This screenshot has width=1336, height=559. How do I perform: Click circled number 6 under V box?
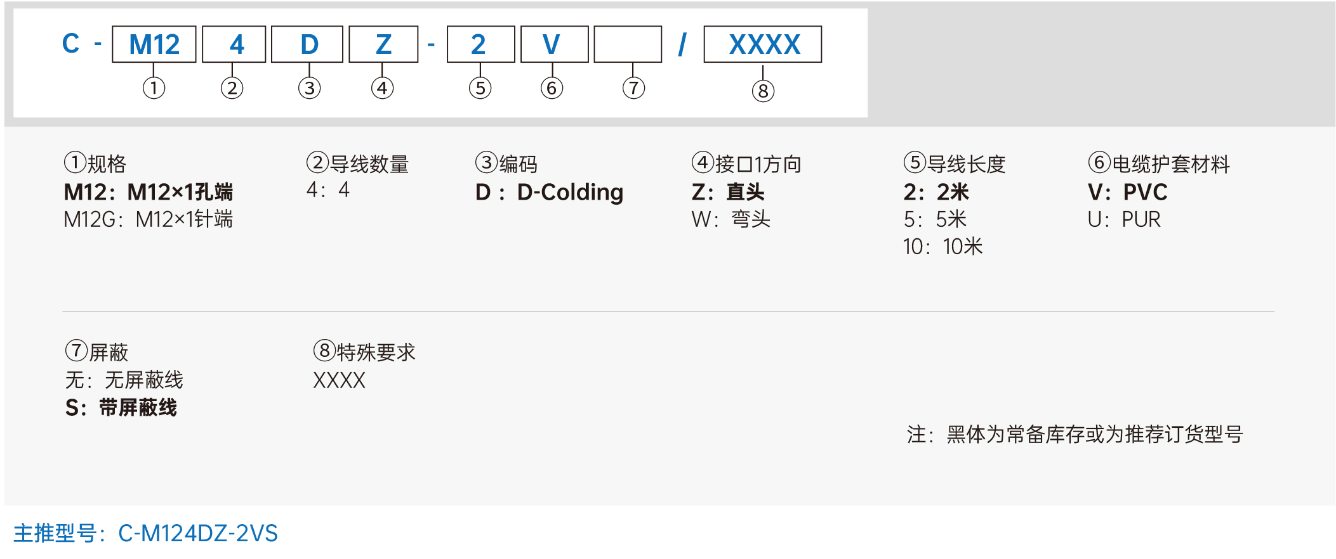(x=552, y=87)
